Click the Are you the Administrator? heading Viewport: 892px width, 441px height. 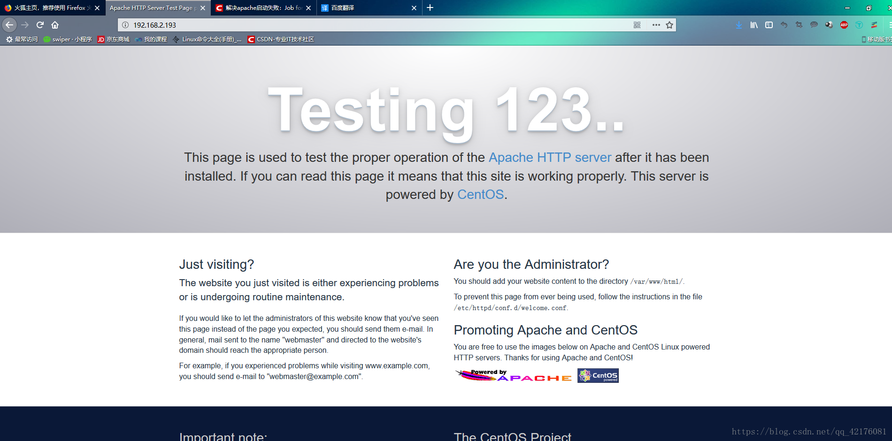(x=531, y=265)
